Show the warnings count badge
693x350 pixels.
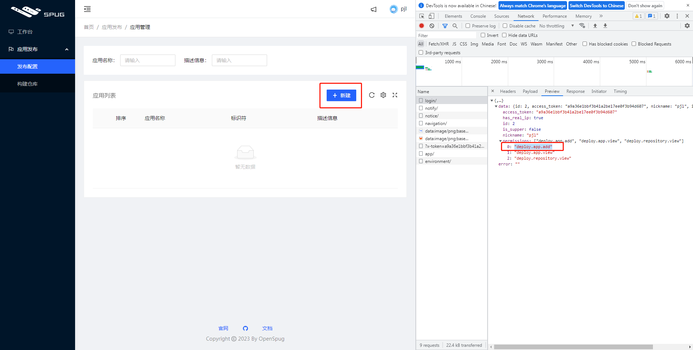638,16
